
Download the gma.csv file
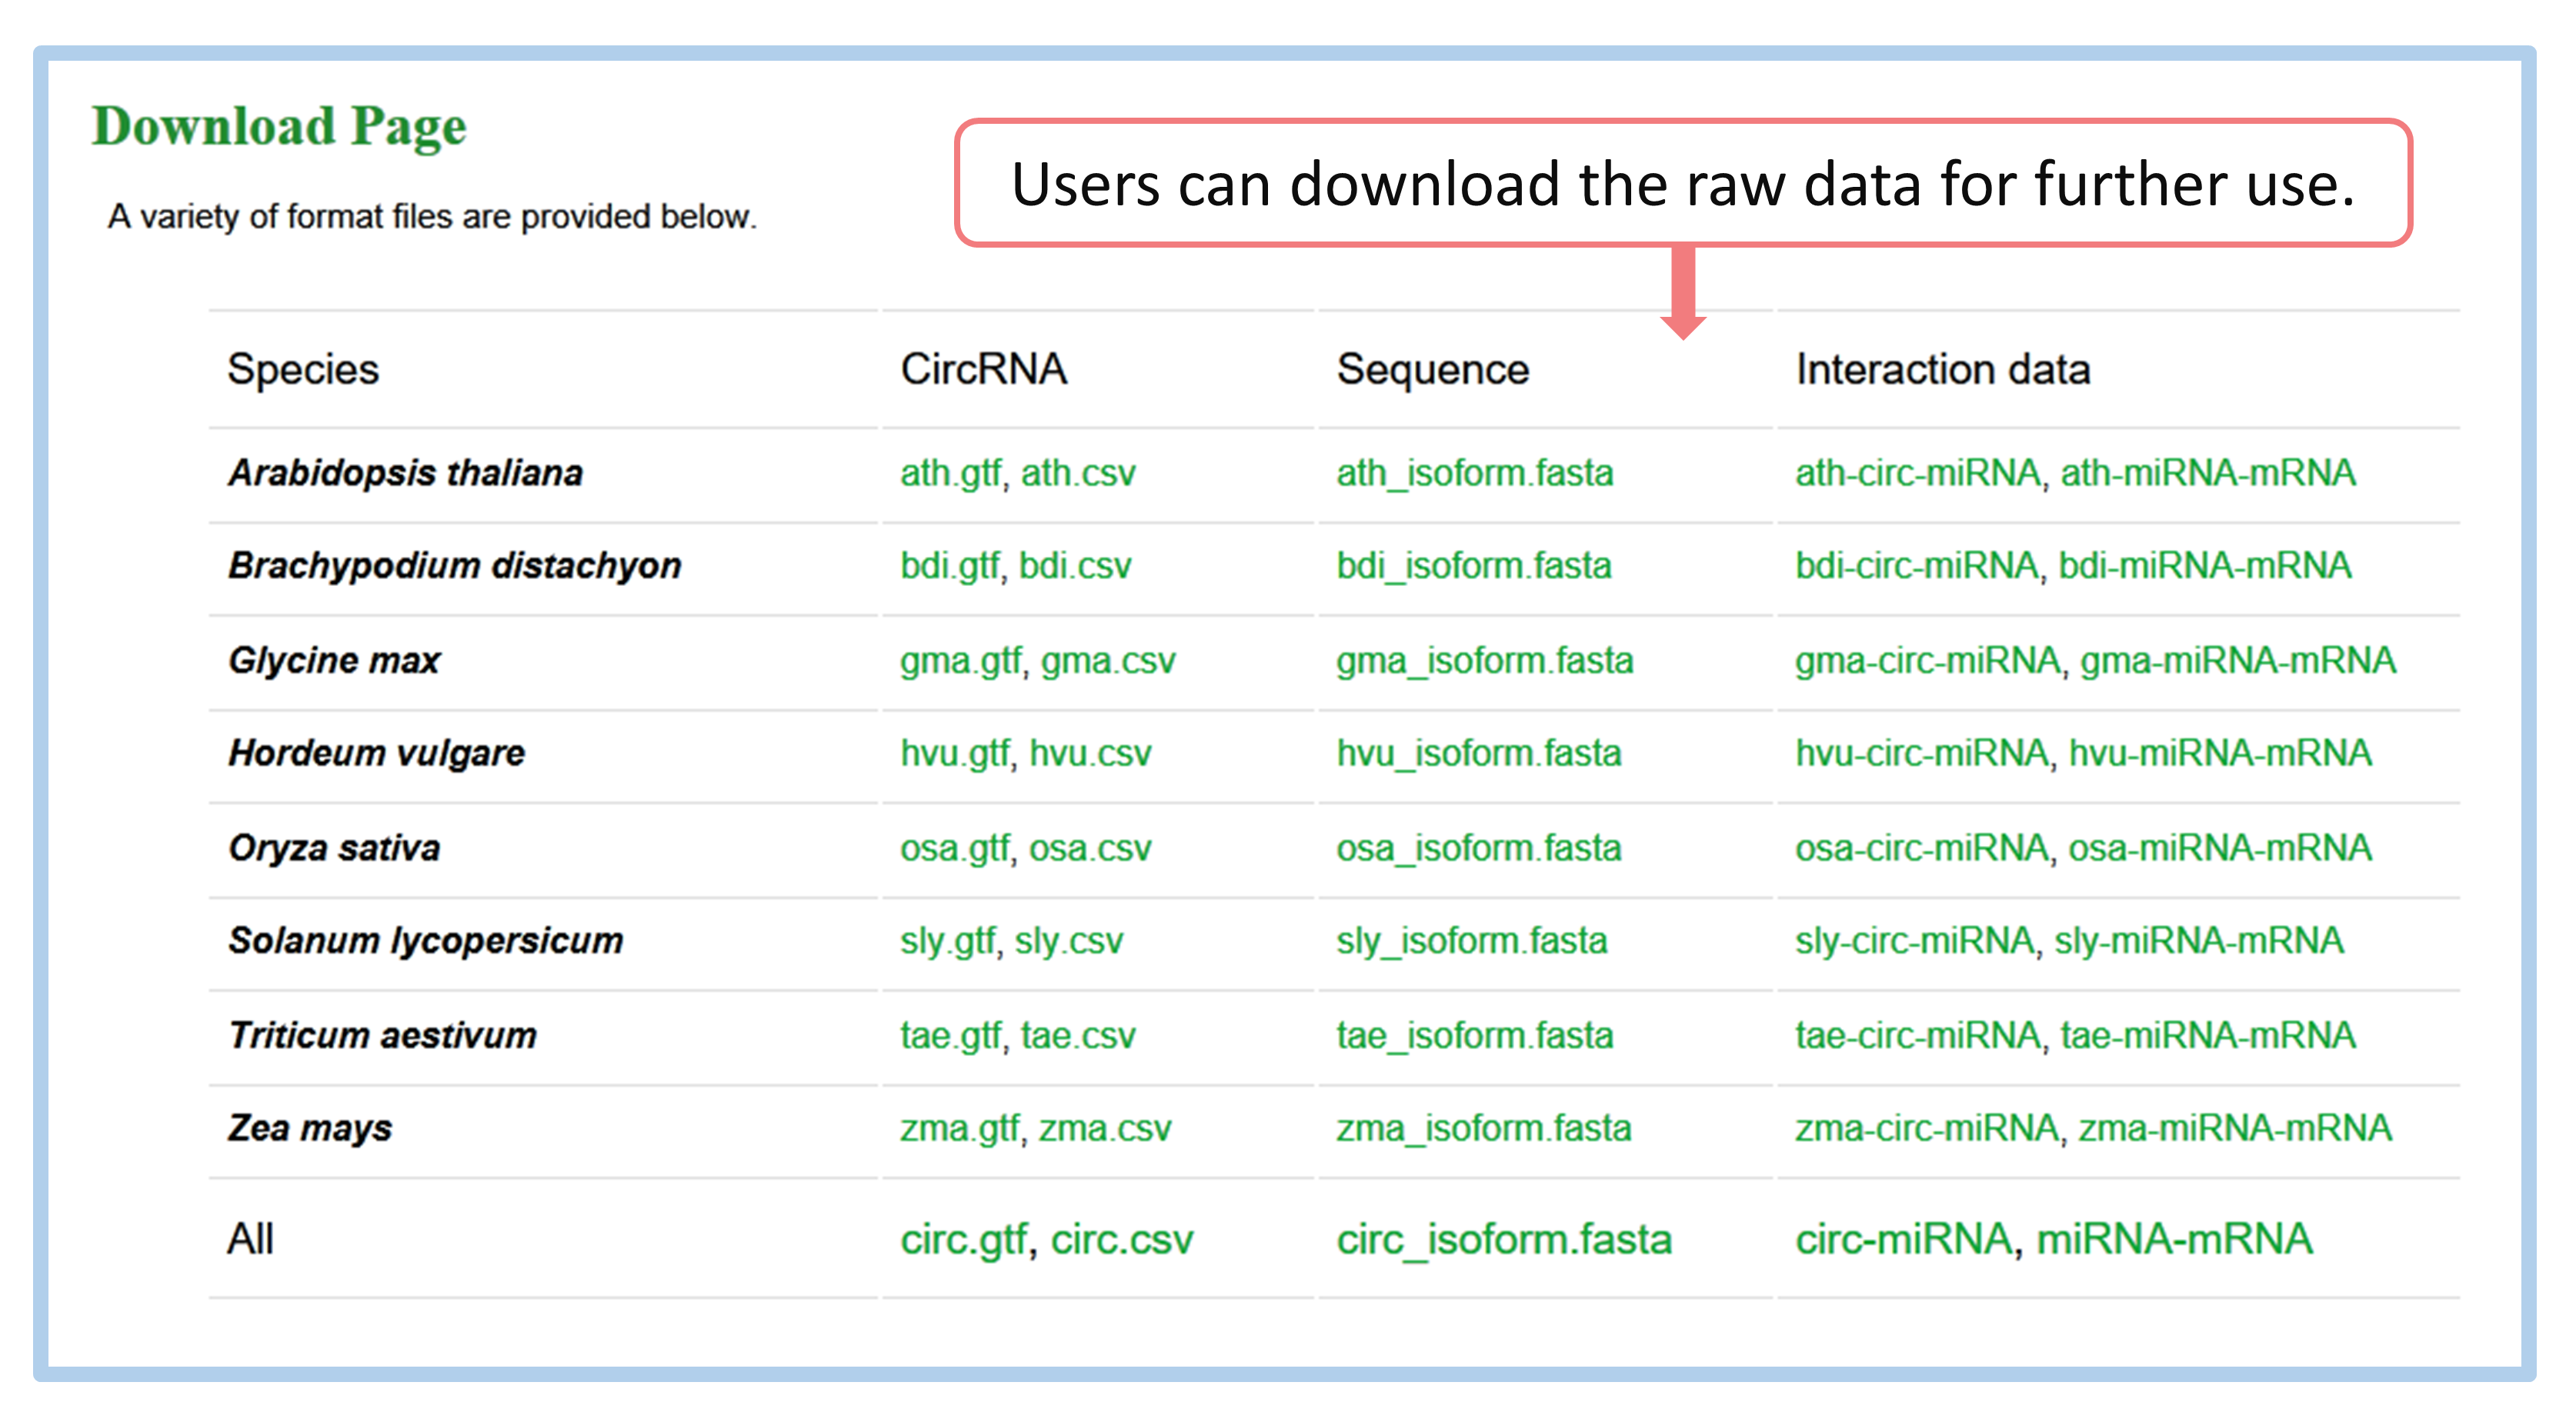[x=1107, y=661]
